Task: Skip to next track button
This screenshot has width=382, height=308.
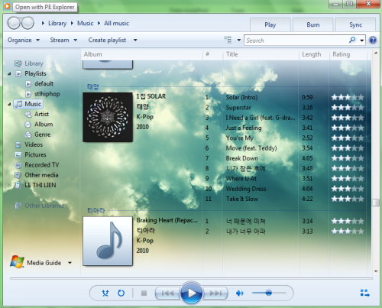Action: click(x=215, y=293)
